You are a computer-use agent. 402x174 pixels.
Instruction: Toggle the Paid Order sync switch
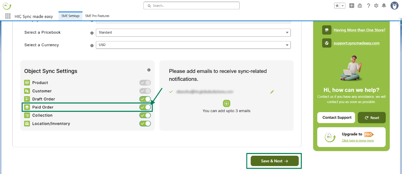[x=145, y=107]
